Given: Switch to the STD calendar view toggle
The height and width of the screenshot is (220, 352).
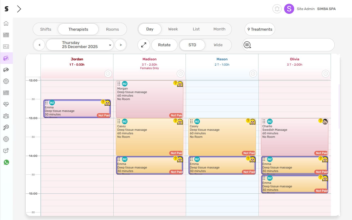Looking at the screenshot, I should [x=192, y=45].
